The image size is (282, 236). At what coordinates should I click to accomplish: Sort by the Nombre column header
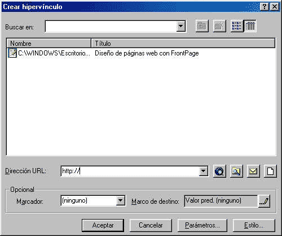(49, 43)
